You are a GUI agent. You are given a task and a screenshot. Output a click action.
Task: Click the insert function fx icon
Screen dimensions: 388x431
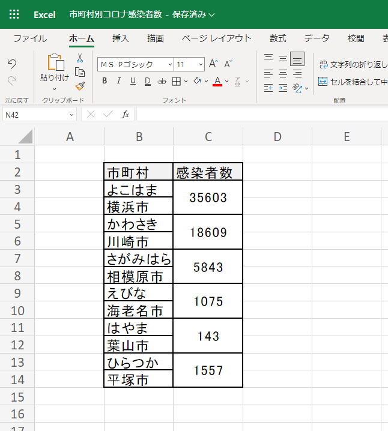(126, 114)
